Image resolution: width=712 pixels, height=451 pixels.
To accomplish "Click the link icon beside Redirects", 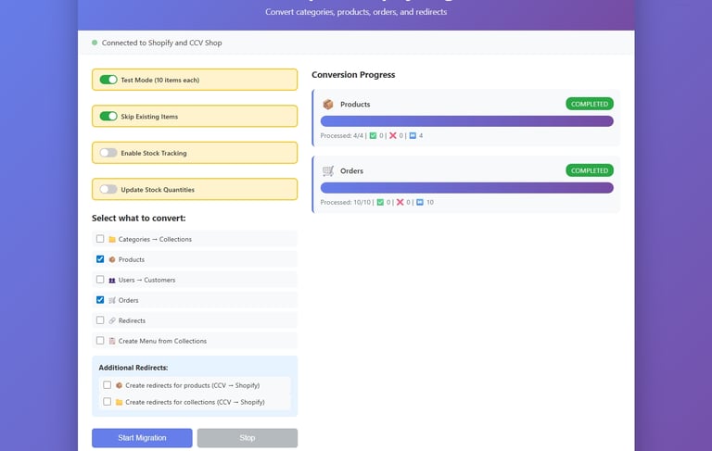I will point(112,320).
